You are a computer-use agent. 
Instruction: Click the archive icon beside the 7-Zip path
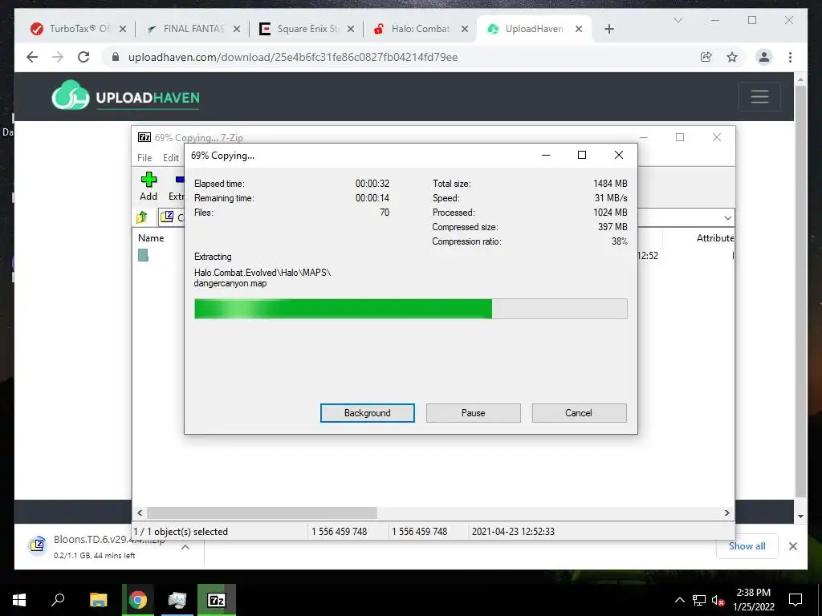coord(167,217)
